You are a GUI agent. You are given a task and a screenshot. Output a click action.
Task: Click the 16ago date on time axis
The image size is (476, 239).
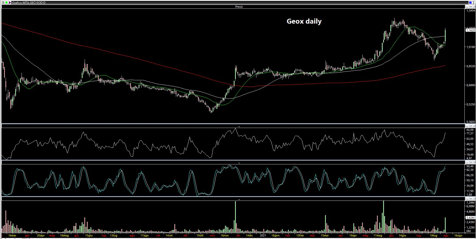point(458,235)
